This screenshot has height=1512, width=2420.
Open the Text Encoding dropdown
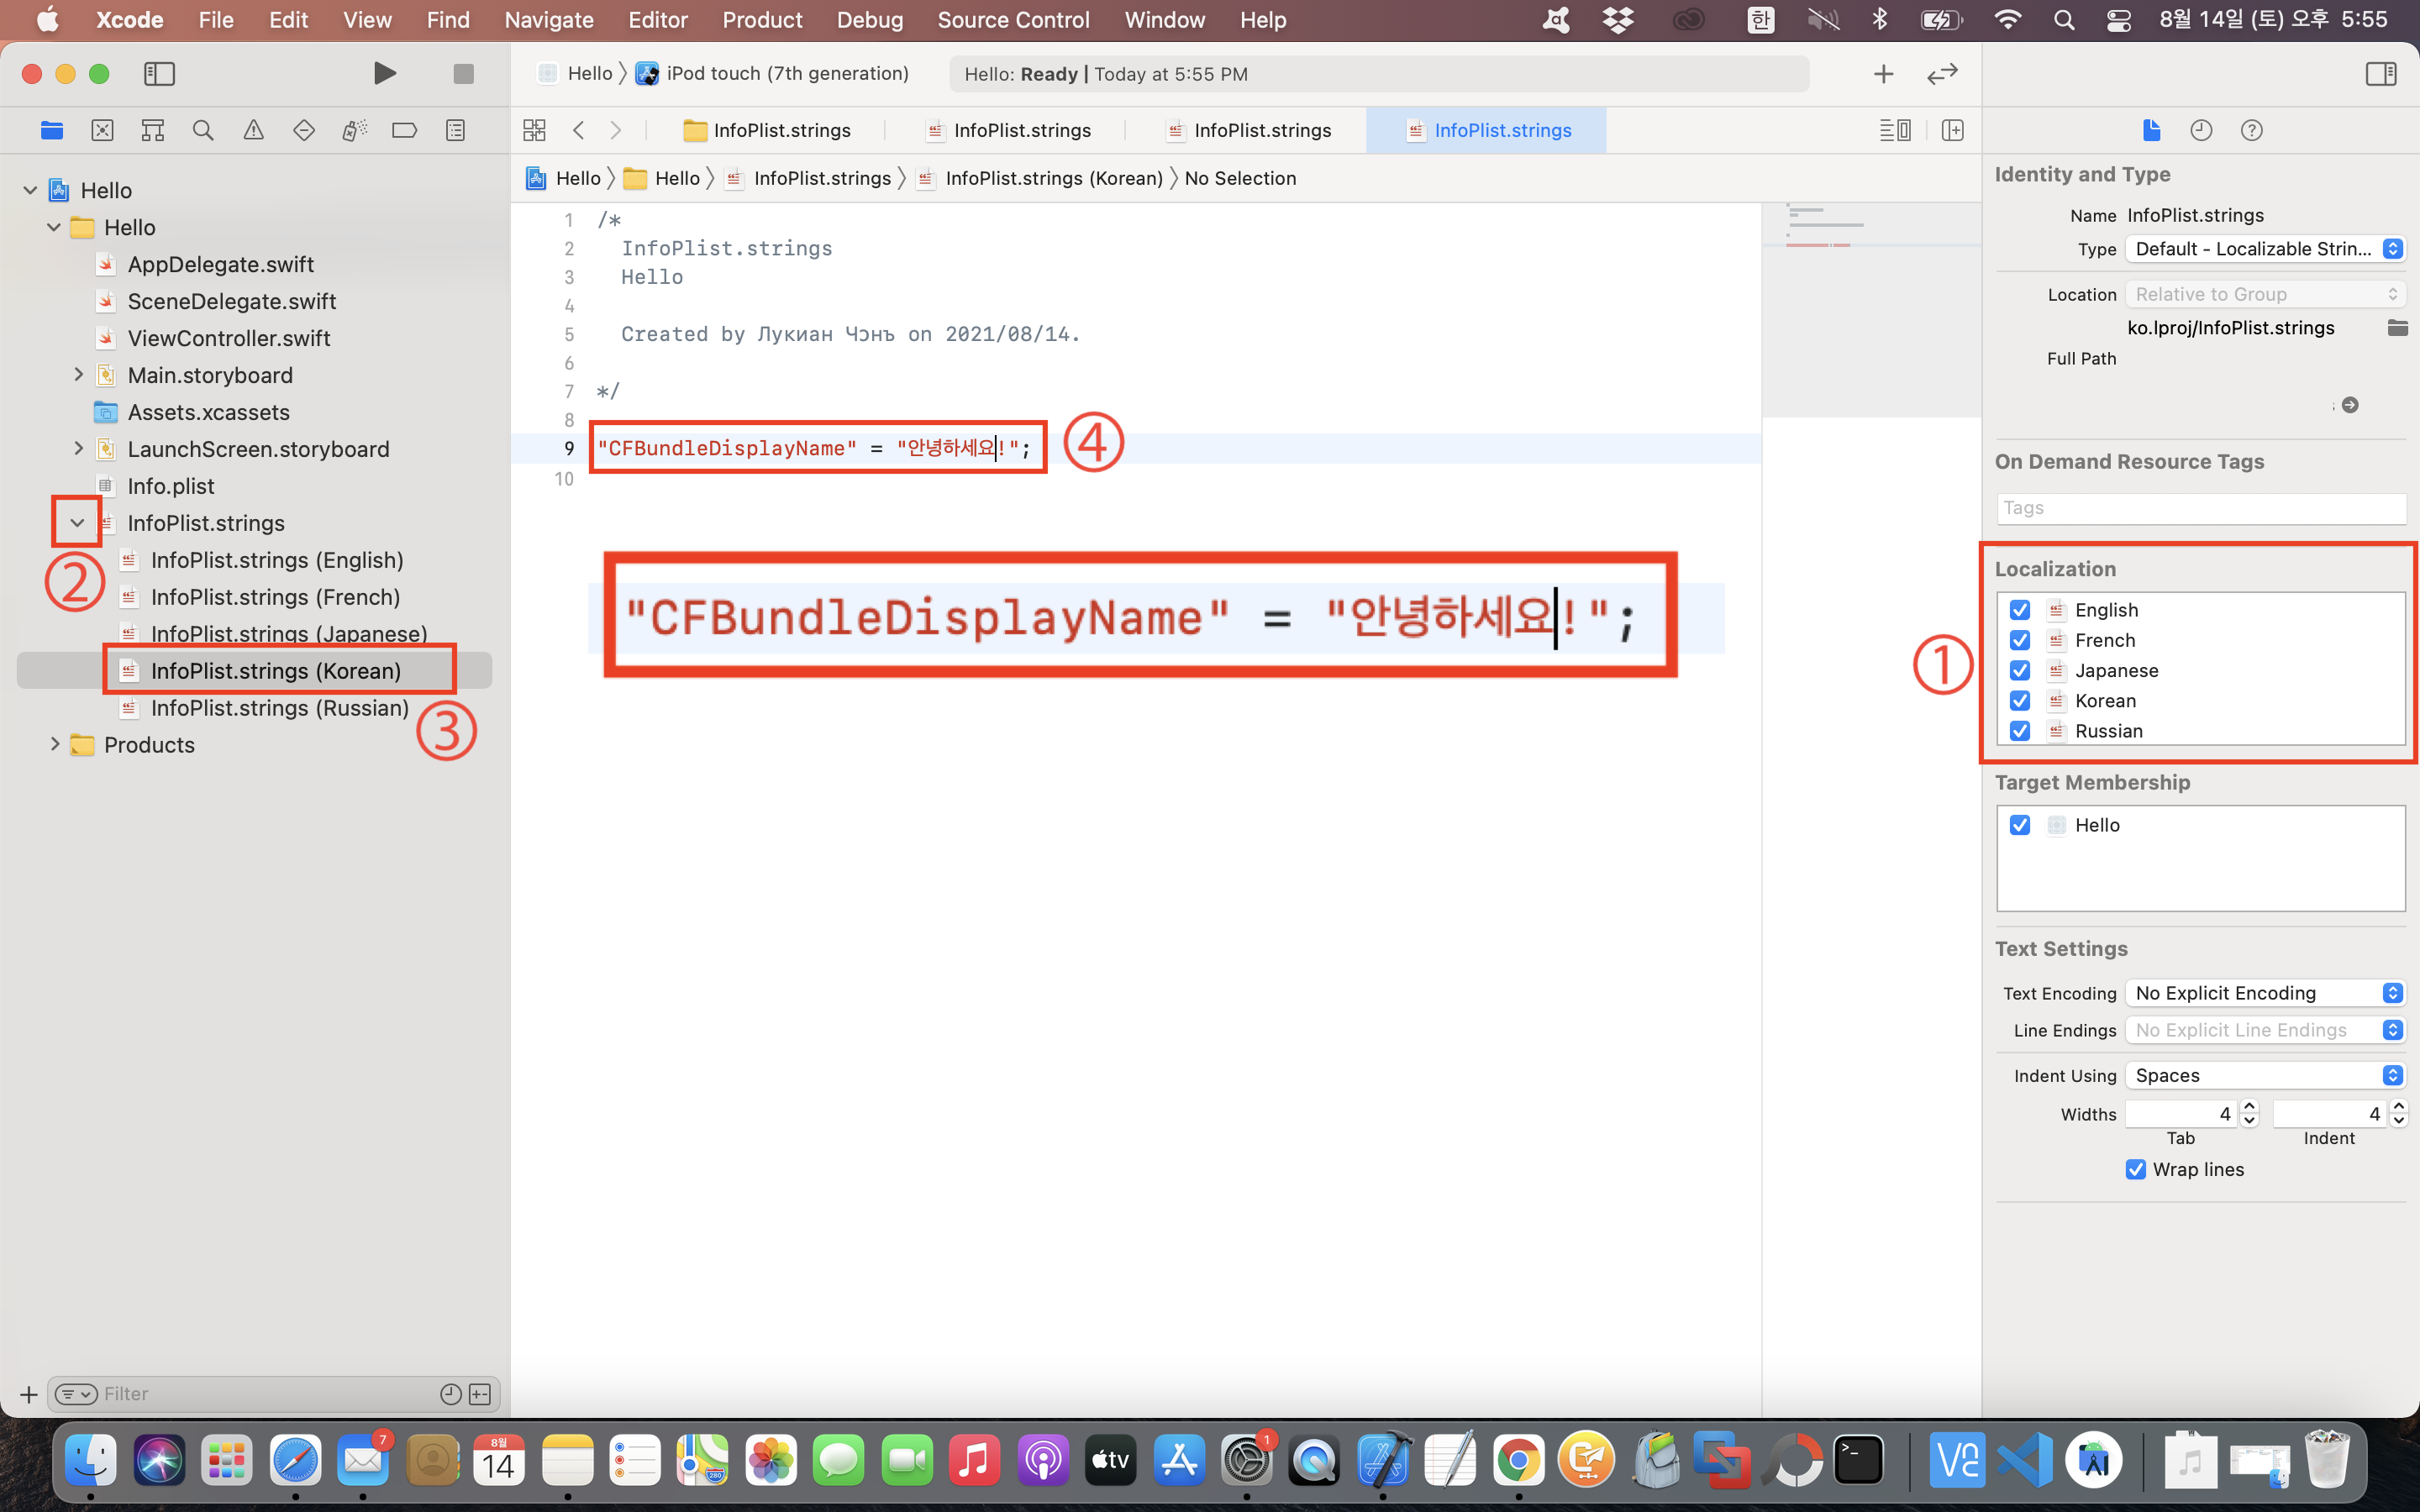tap(2265, 993)
